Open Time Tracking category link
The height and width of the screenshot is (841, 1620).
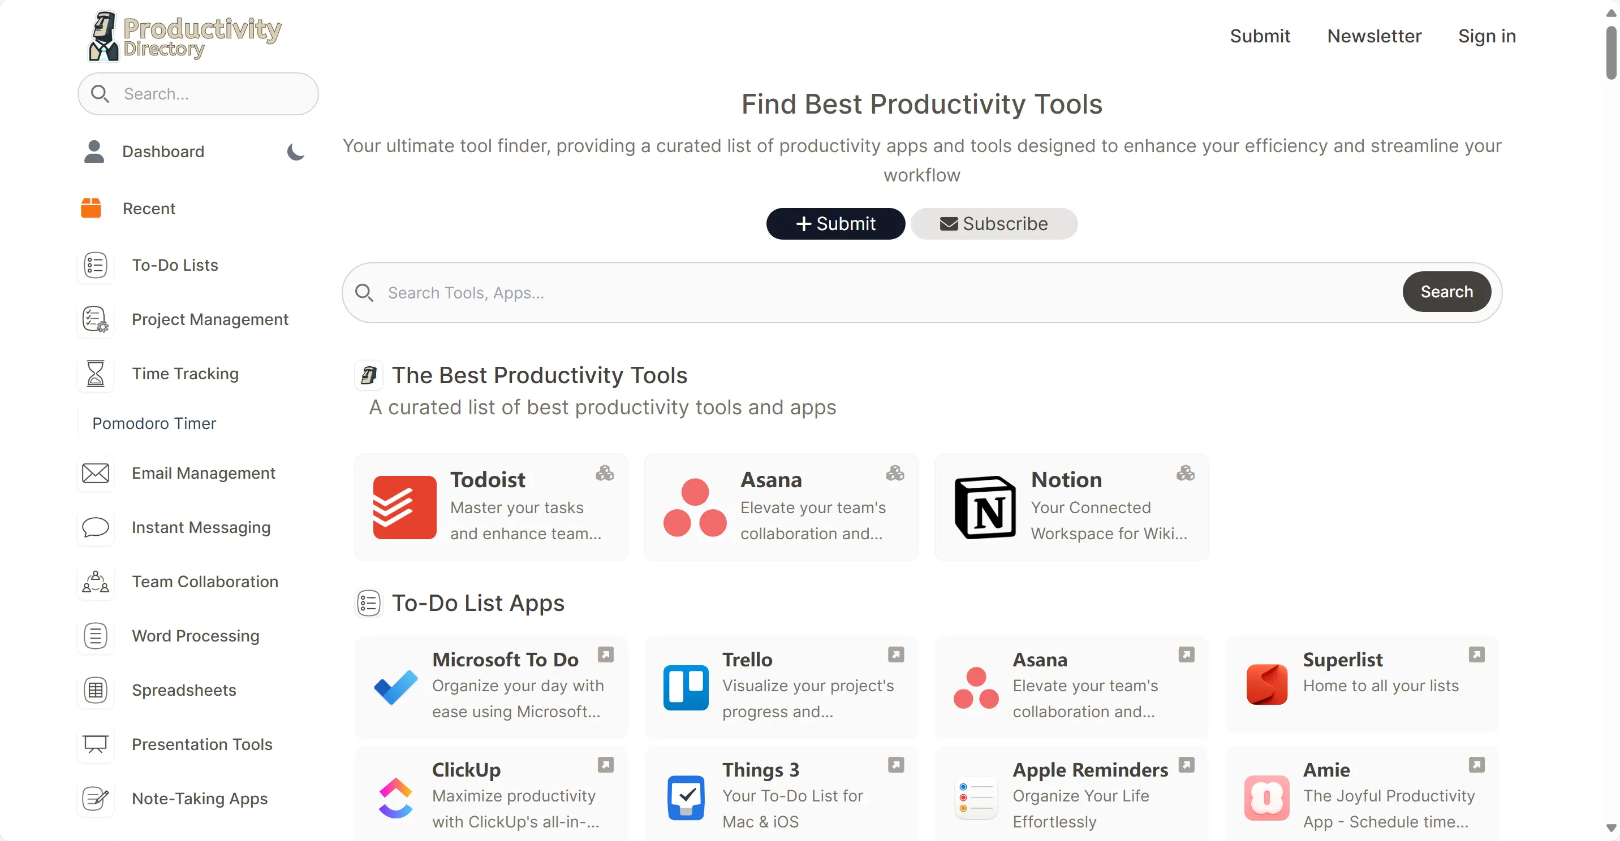(186, 374)
